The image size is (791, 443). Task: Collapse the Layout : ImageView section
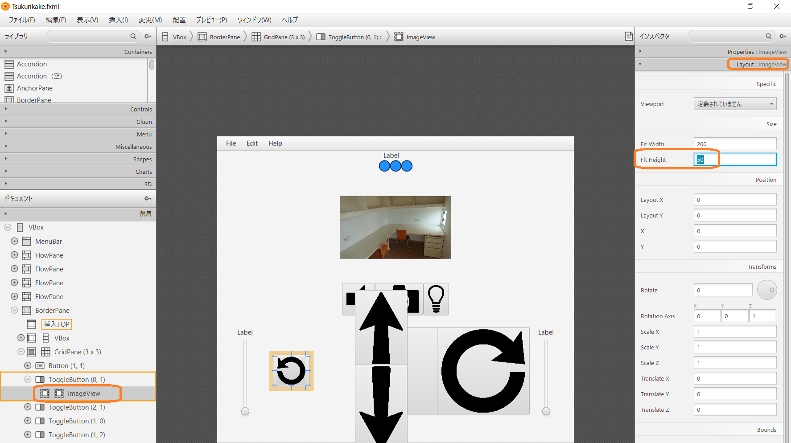pyautogui.click(x=713, y=64)
